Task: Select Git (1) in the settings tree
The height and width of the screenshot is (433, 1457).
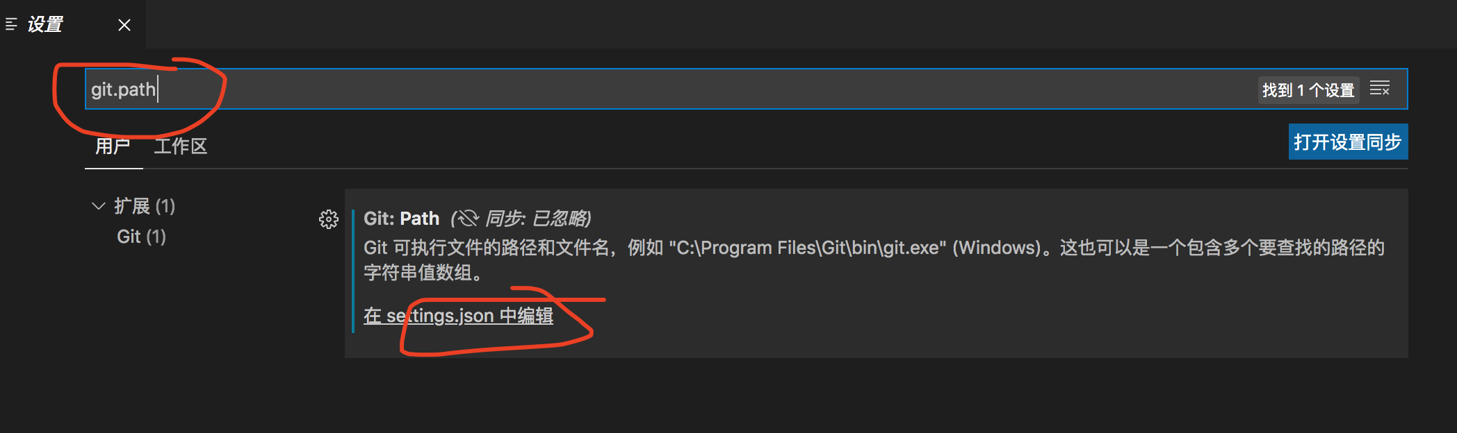Action: (x=142, y=237)
